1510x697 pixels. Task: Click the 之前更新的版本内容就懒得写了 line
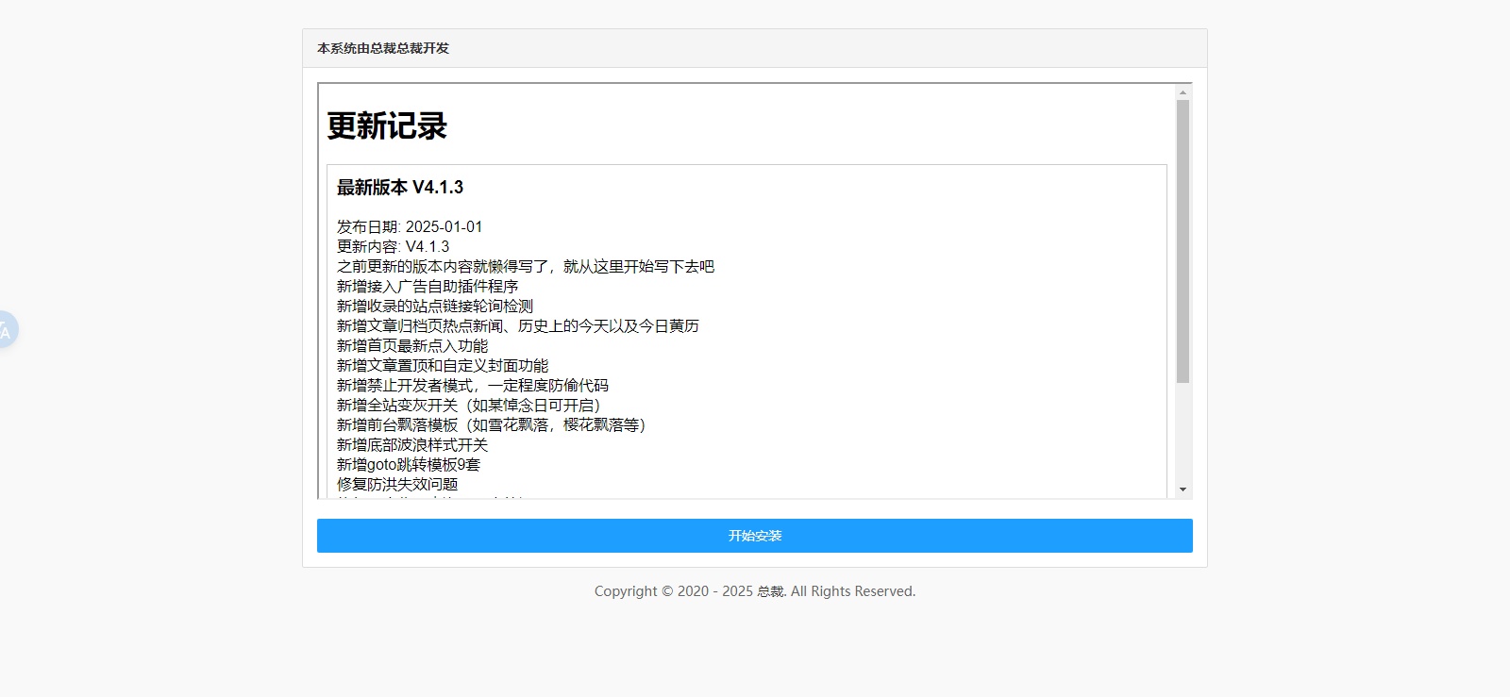526,266
